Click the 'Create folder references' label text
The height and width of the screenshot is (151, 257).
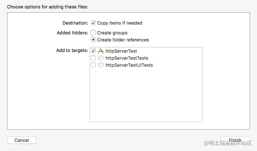point(123,40)
